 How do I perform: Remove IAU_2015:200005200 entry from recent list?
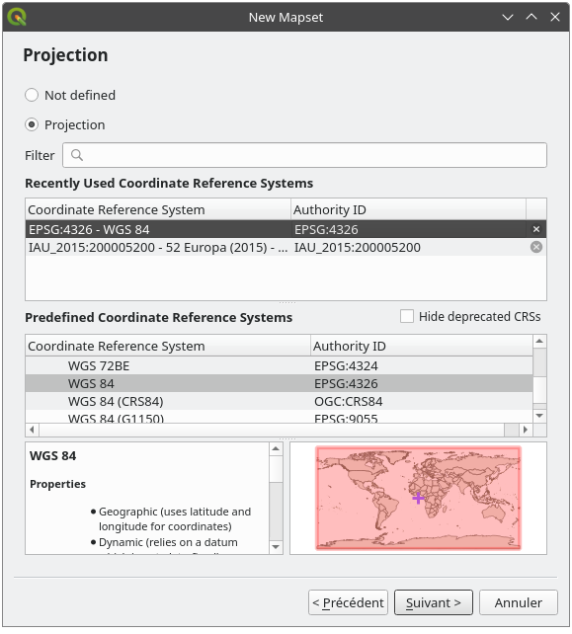[x=536, y=247]
